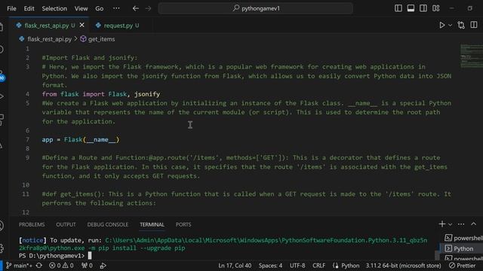Expand the overflow menu (three dots) in menu bar
483x271 pixels.
(x=116, y=8)
